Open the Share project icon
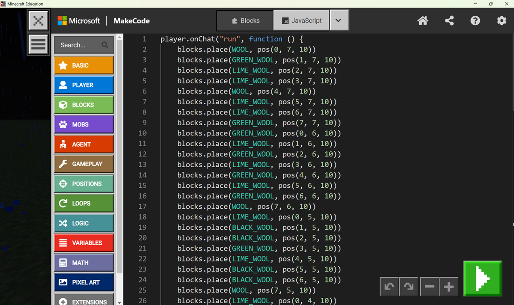This screenshot has width=514, height=305. [x=449, y=21]
